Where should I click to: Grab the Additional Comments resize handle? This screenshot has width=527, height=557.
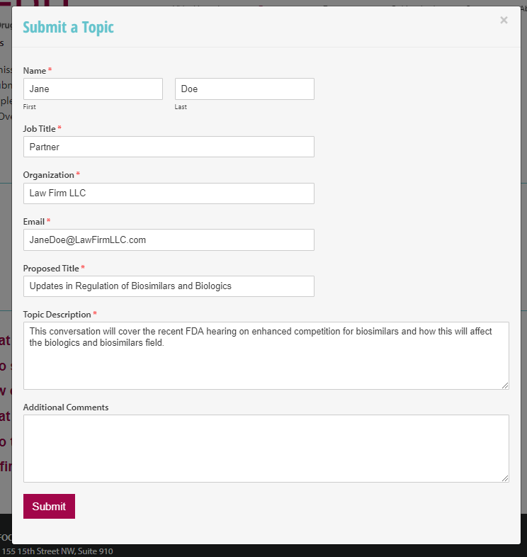pos(505,478)
